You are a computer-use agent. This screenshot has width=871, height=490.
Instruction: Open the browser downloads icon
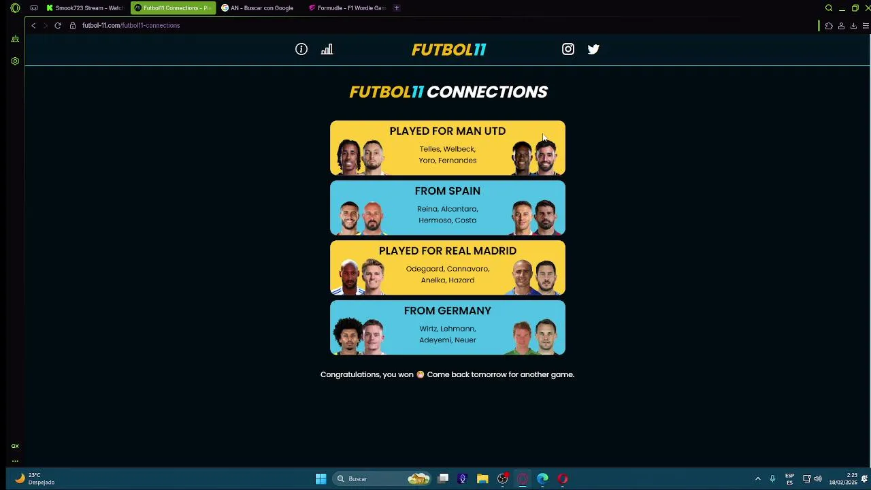pos(853,26)
